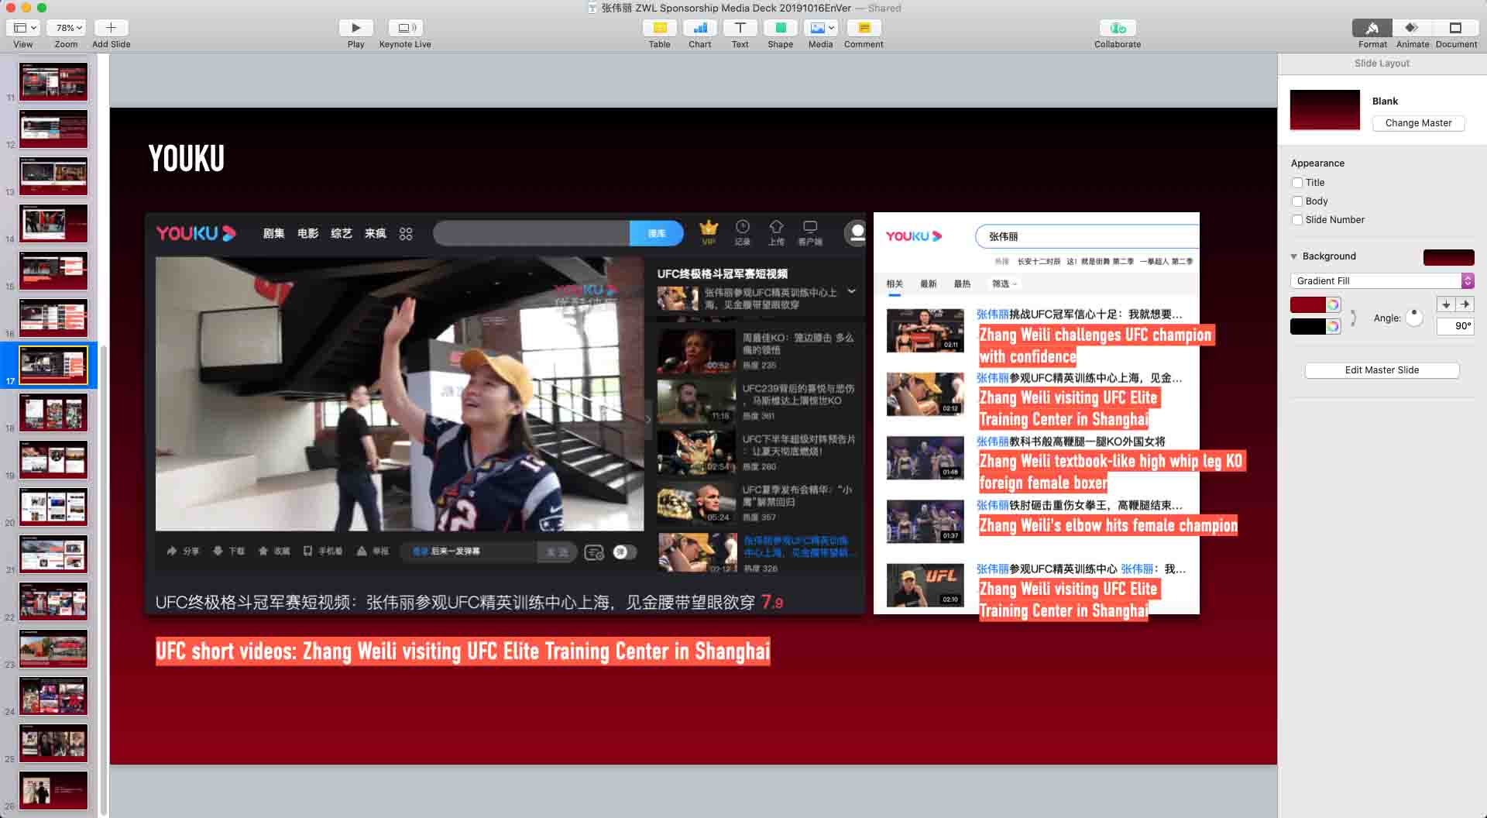1487x818 pixels.
Task: Open the first gradient color wheel picker
Action: [x=1333, y=305]
